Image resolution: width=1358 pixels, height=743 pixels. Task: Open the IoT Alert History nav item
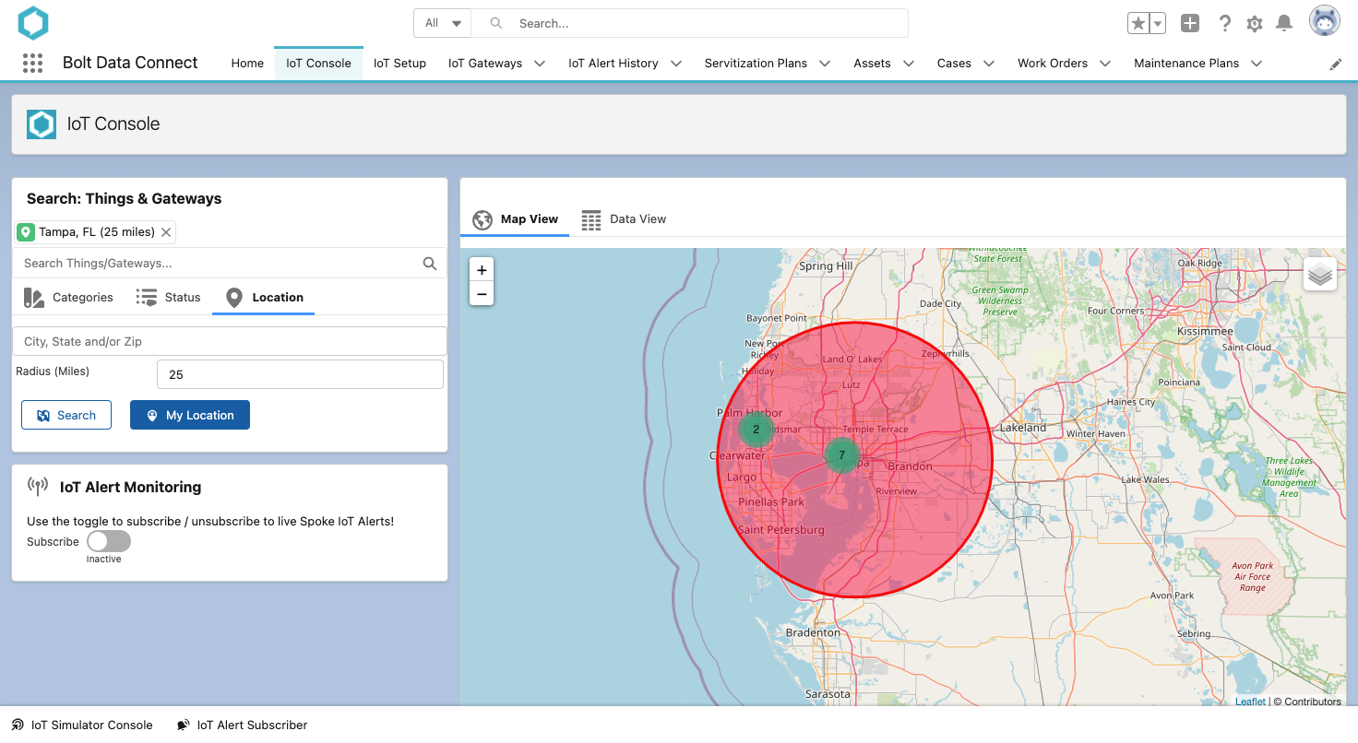613,64
